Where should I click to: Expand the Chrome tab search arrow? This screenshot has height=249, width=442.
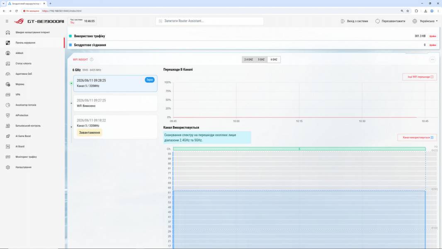(3, 3)
